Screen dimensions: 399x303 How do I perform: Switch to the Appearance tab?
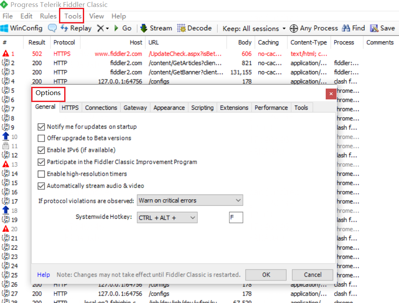click(x=169, y=108)
